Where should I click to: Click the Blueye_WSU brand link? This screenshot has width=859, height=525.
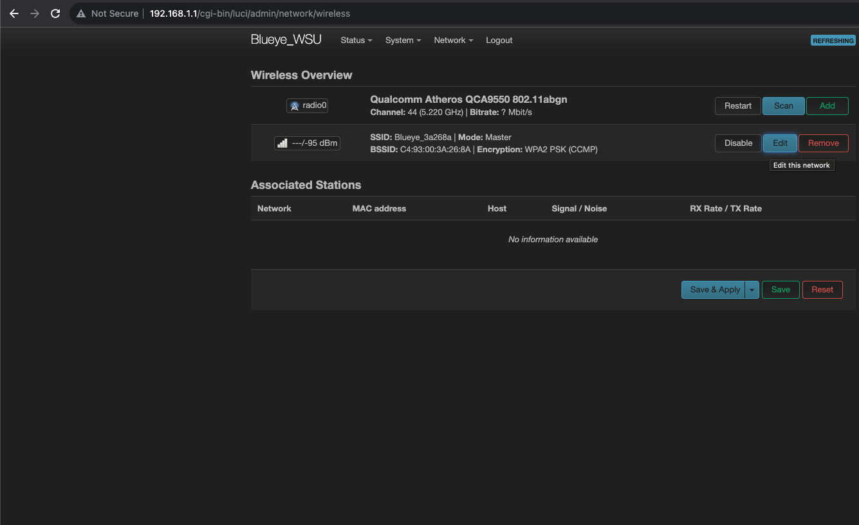[x=286, y=40]
